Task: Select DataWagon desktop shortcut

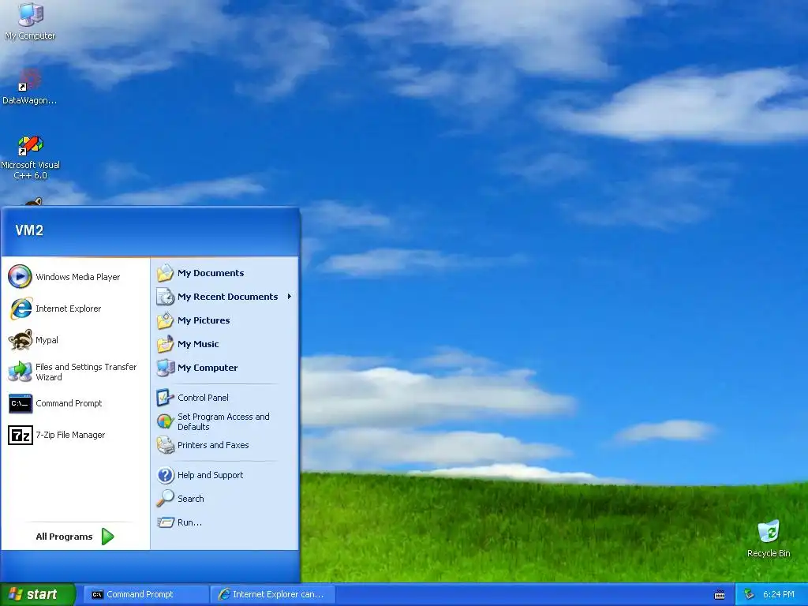Action: 29,87
